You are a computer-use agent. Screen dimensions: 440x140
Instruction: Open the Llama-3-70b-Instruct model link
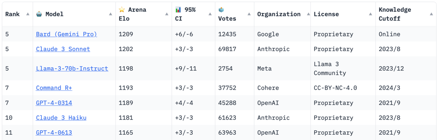click(72, 68)
